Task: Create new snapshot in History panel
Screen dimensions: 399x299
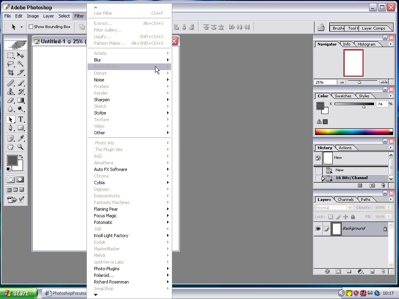Action: (372, 186)
